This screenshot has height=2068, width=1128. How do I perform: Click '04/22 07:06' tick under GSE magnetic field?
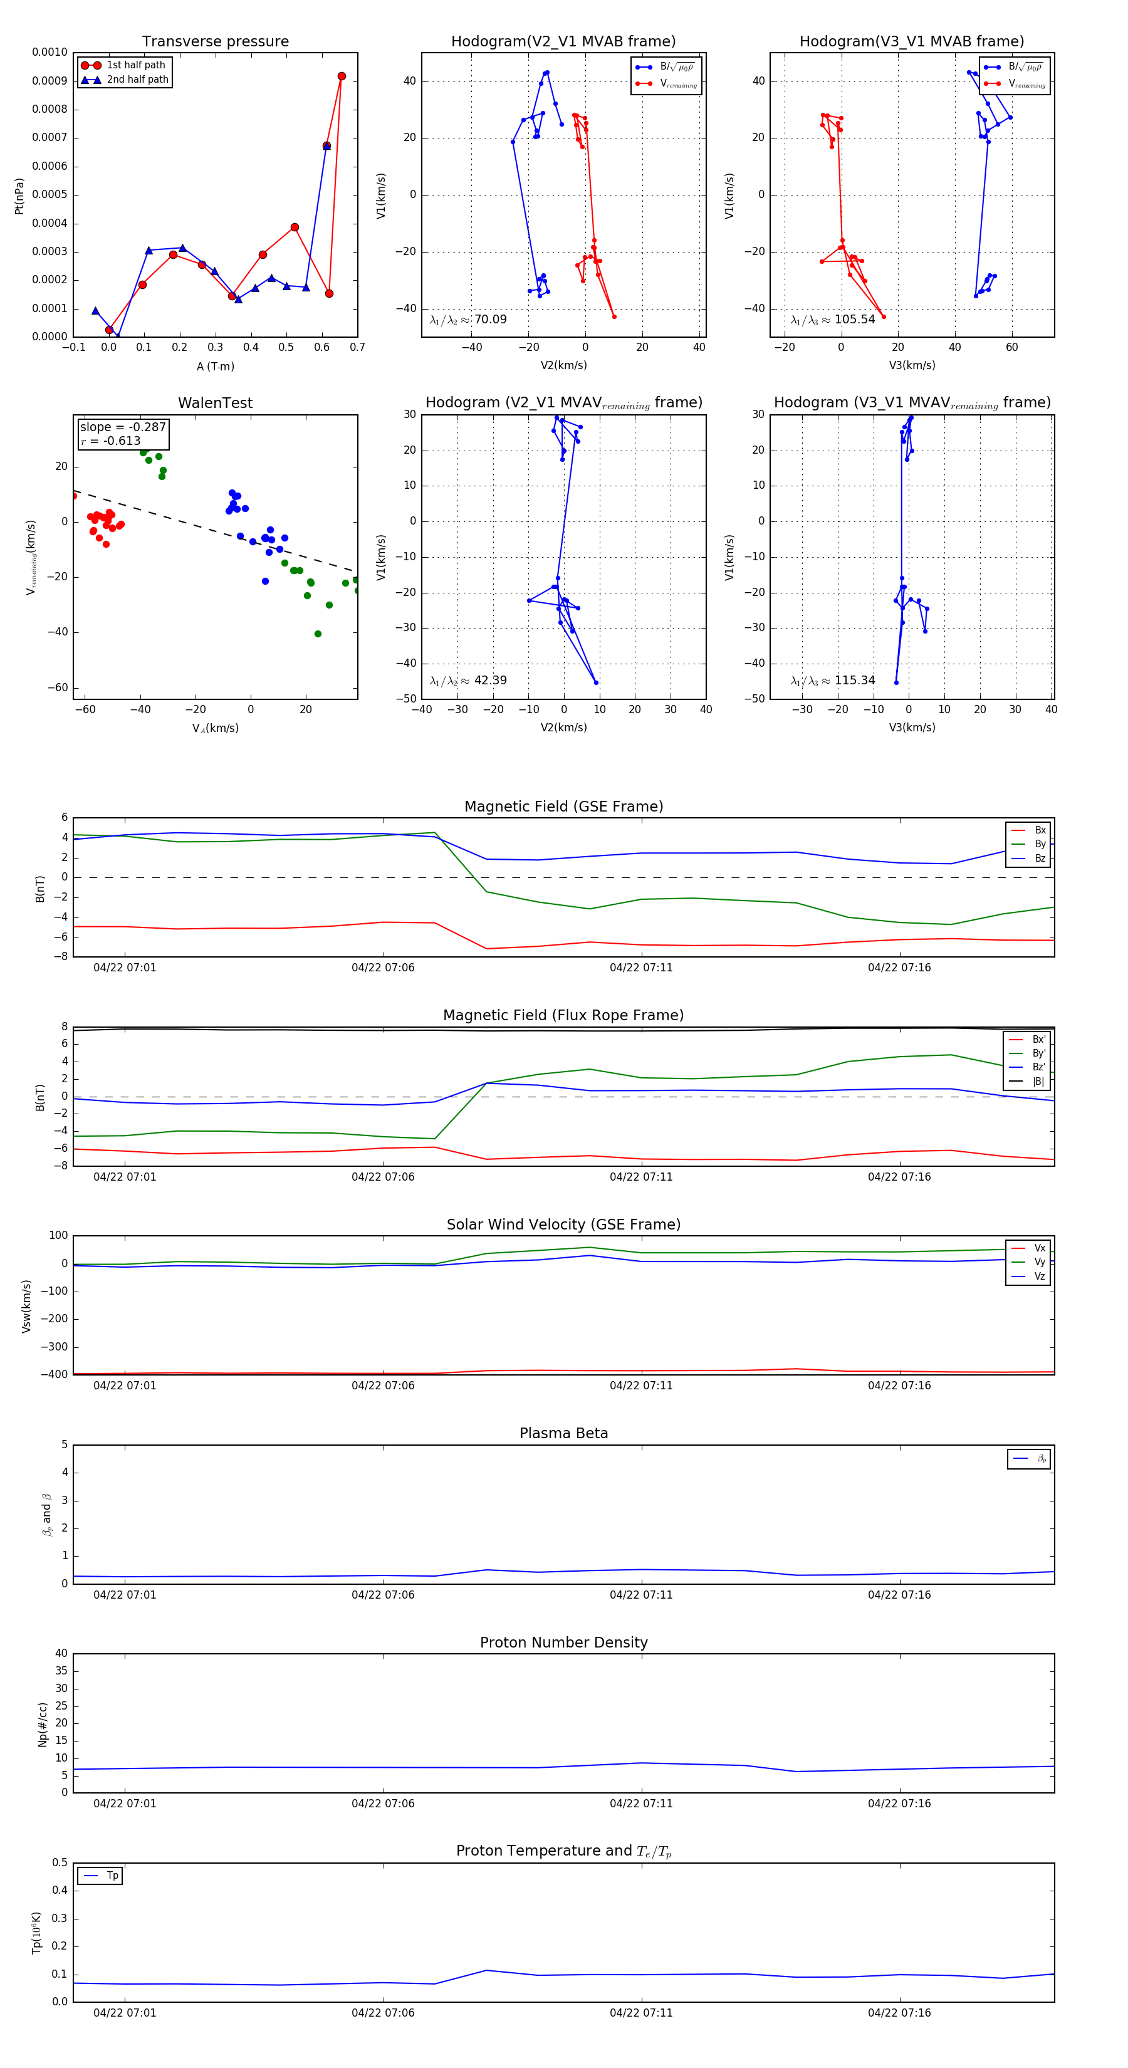coord(383,968)
